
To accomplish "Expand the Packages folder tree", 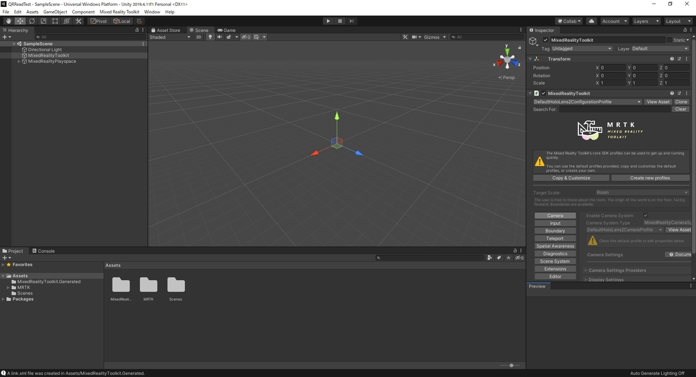I will pyautogui.click(x=3, y=299).
